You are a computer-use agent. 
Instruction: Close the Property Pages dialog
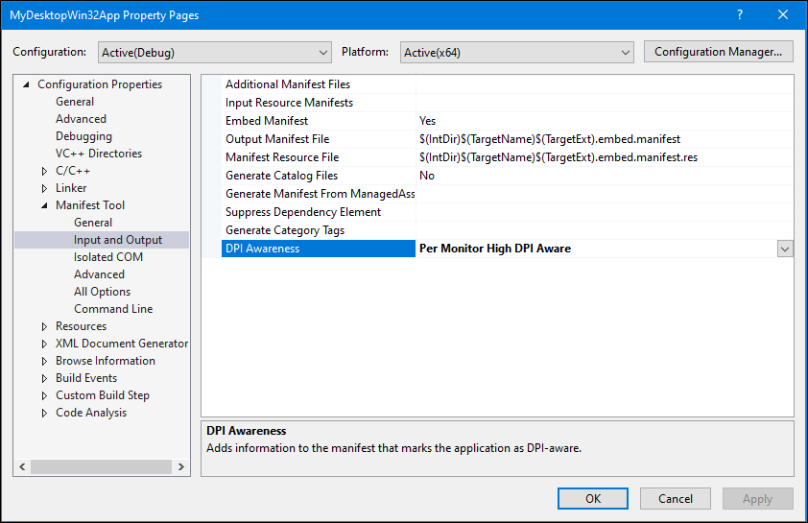(783, 15)
